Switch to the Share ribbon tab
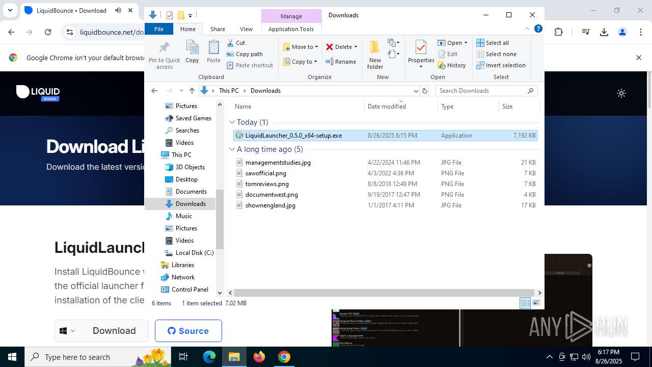652x367 pixels. pyautogui.click(x=218, y=29)
